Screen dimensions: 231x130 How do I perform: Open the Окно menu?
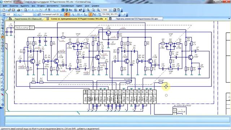pos(87,6)
